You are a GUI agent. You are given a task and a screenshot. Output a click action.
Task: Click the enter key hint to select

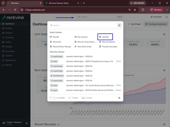(x=70, y=98)
